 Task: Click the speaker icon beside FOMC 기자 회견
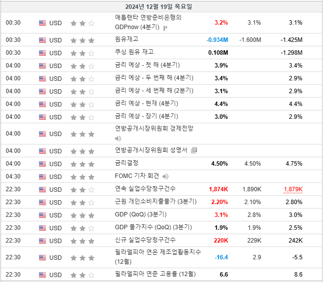[165, 176]
